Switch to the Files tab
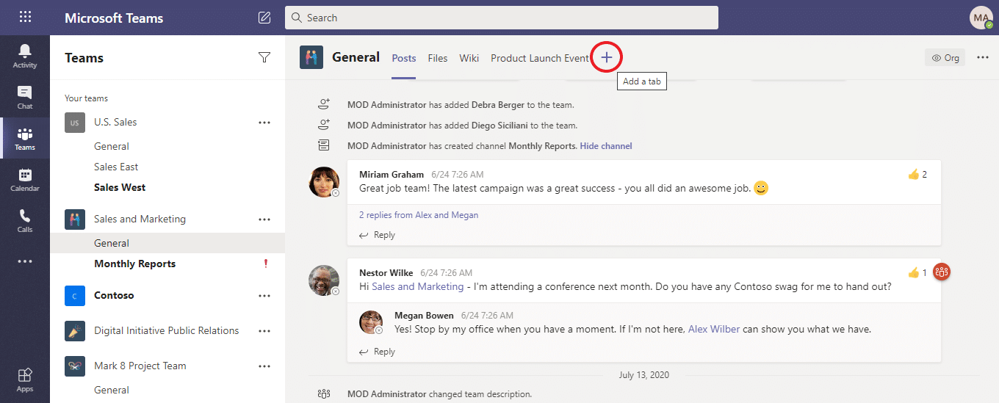 coord(438,58)
